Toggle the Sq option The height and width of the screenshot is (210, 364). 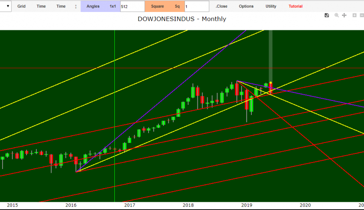[177, 6]
